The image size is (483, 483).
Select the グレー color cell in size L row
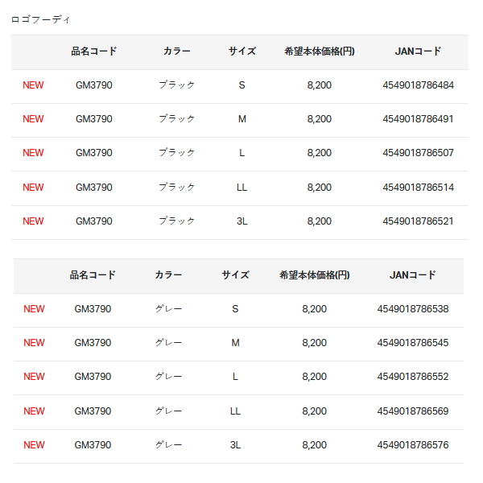[x=168, y=377]
